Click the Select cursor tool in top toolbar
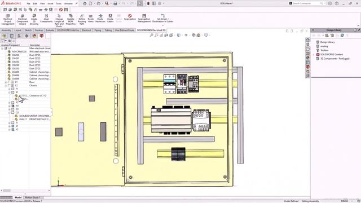This screenshot has height=203, width=361. point(140,3)
